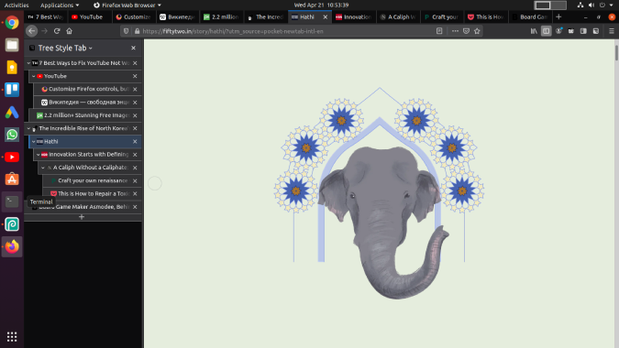Toggle reader view in address bar
The width and height of the screenshot is (619, 348).
click(x=439, y=31)
